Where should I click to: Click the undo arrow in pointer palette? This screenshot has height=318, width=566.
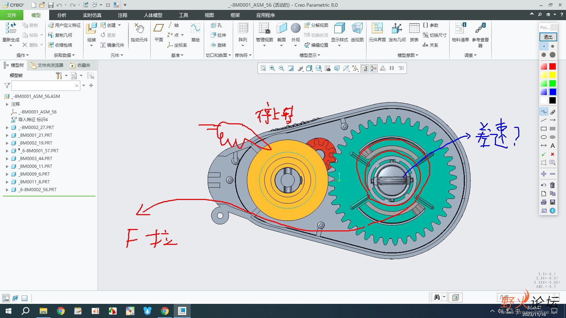544,185
